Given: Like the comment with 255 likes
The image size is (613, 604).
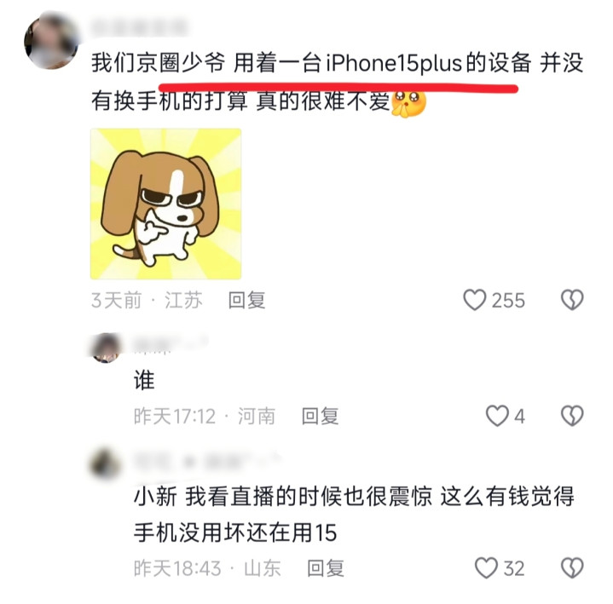Looking at the screenshot, I should (x=474, y=300).
